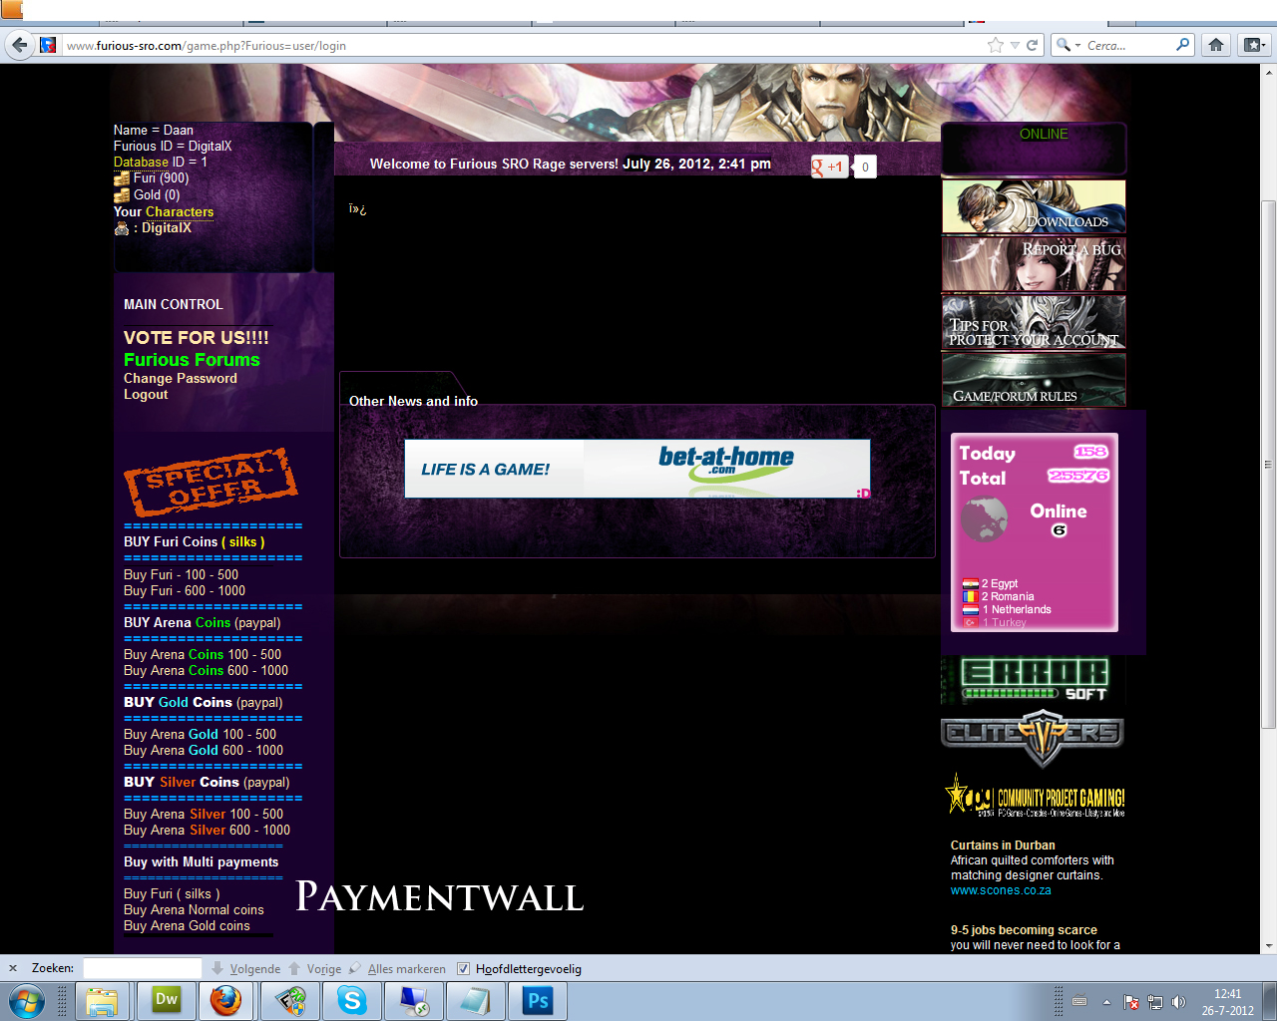Image resolution: width=1277 pixels, height=1021 pixels.
Task: Select Buy Arena Coins 100 - 500
Action: [x=203, y=655]
